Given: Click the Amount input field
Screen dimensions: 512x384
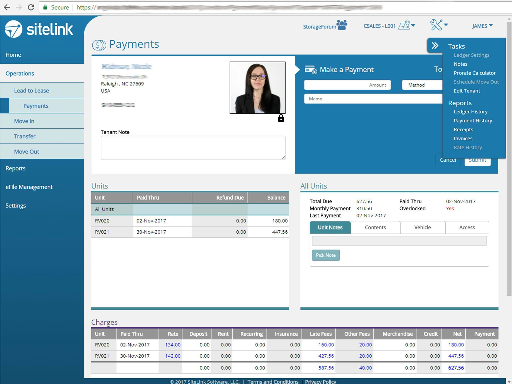Looking at the screenshot, I should (347, 85).
